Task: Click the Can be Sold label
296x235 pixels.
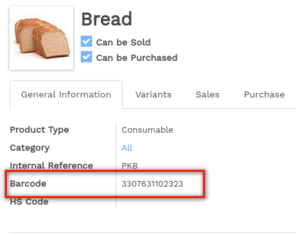Action: pos(124,42)
